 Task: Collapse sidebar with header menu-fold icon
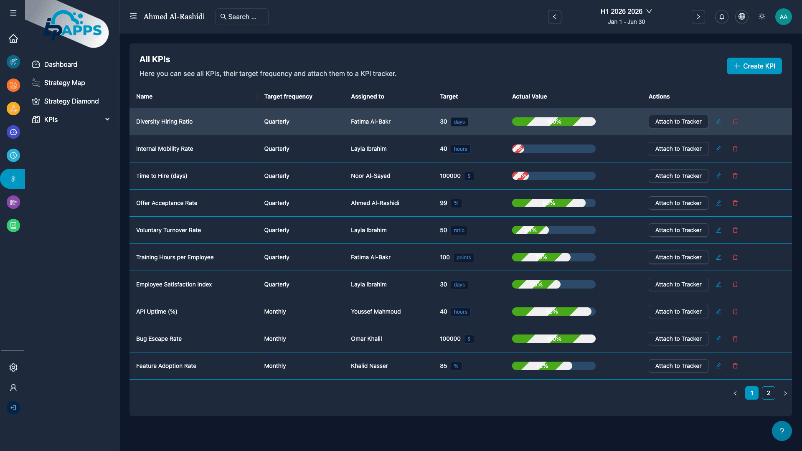pyautogui.click(x=133, y=17)
